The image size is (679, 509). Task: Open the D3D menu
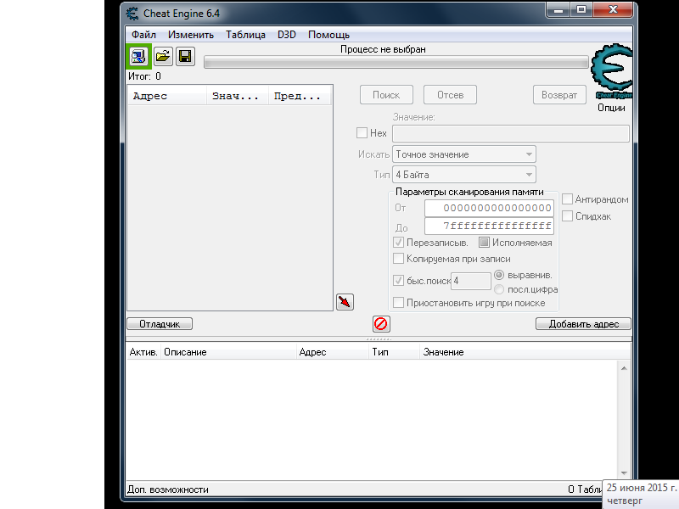[287, 35]
